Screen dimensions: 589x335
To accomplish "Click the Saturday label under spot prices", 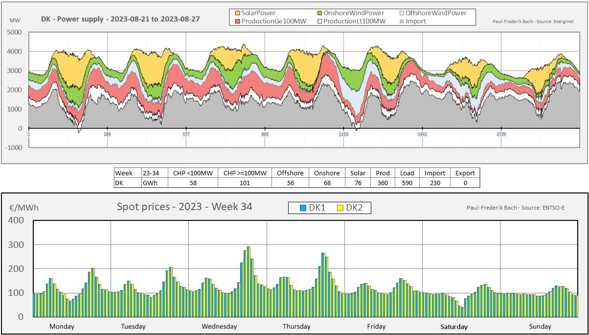I will (x=454, y=327).
